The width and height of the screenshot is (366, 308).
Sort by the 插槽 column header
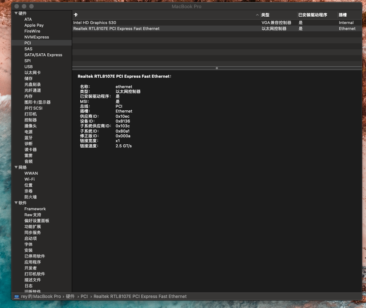(350, 15)
